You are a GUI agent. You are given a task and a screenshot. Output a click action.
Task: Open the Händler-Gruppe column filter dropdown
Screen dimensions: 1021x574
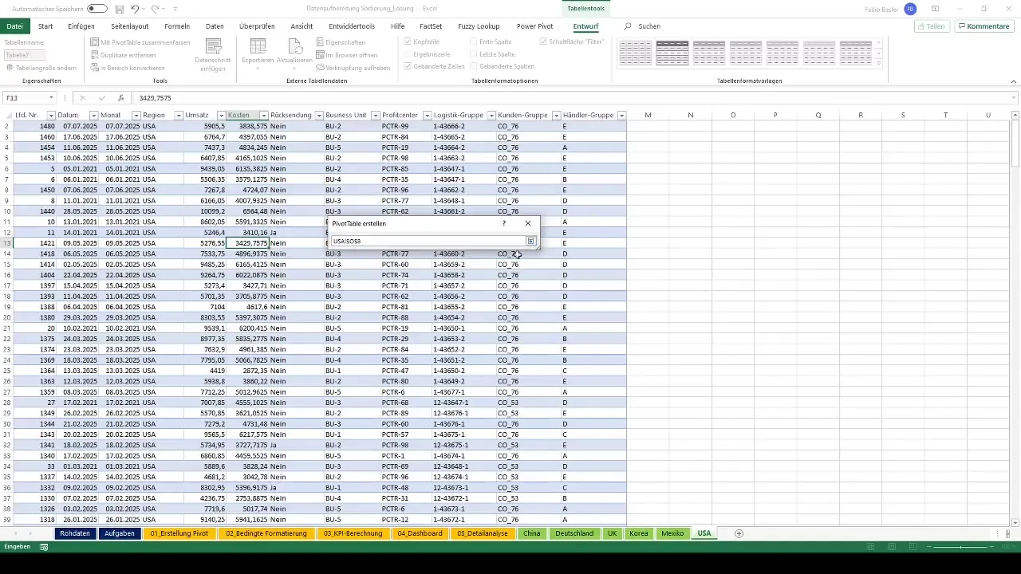[x=621, y=116]
